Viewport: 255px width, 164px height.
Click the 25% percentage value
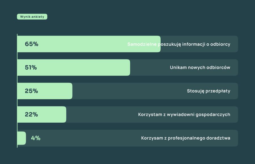click(31, 91)
